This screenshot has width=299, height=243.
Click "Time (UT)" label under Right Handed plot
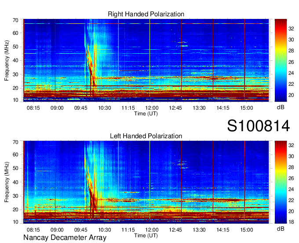point(146,114)
